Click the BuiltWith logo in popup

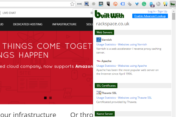[110, 15]
